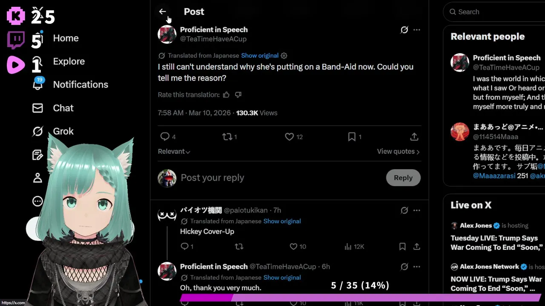Open View quotes chevron link
The width and height of the screenshot is (545, 306).
click(398, 151)
